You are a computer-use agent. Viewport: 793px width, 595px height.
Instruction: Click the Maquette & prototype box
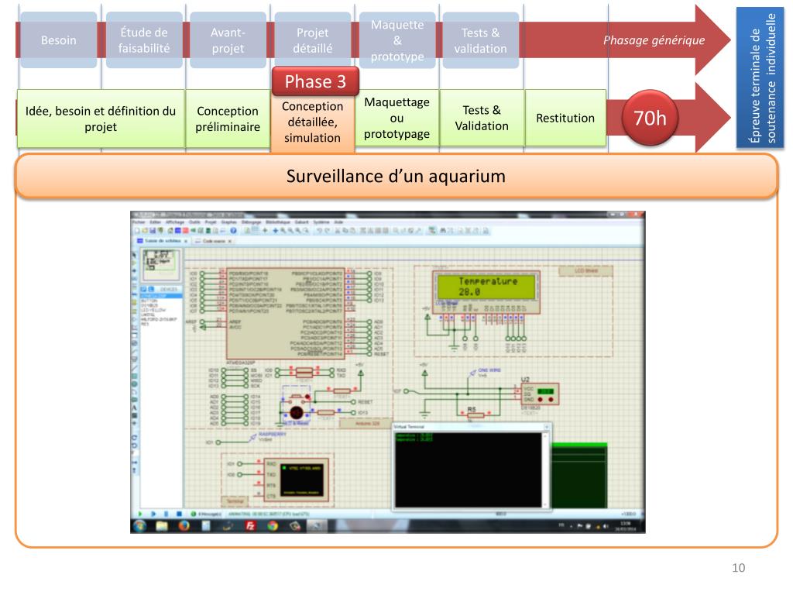click(397, 40)
